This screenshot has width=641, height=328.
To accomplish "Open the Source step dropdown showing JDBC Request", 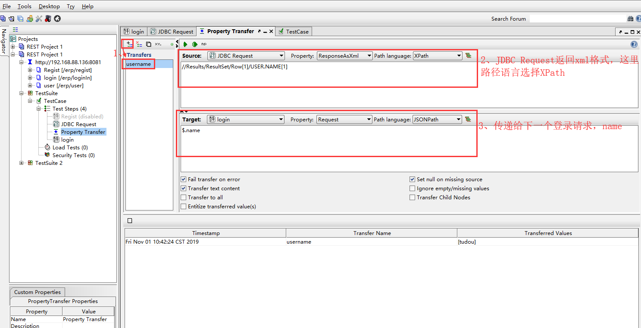I will point(246,56).
